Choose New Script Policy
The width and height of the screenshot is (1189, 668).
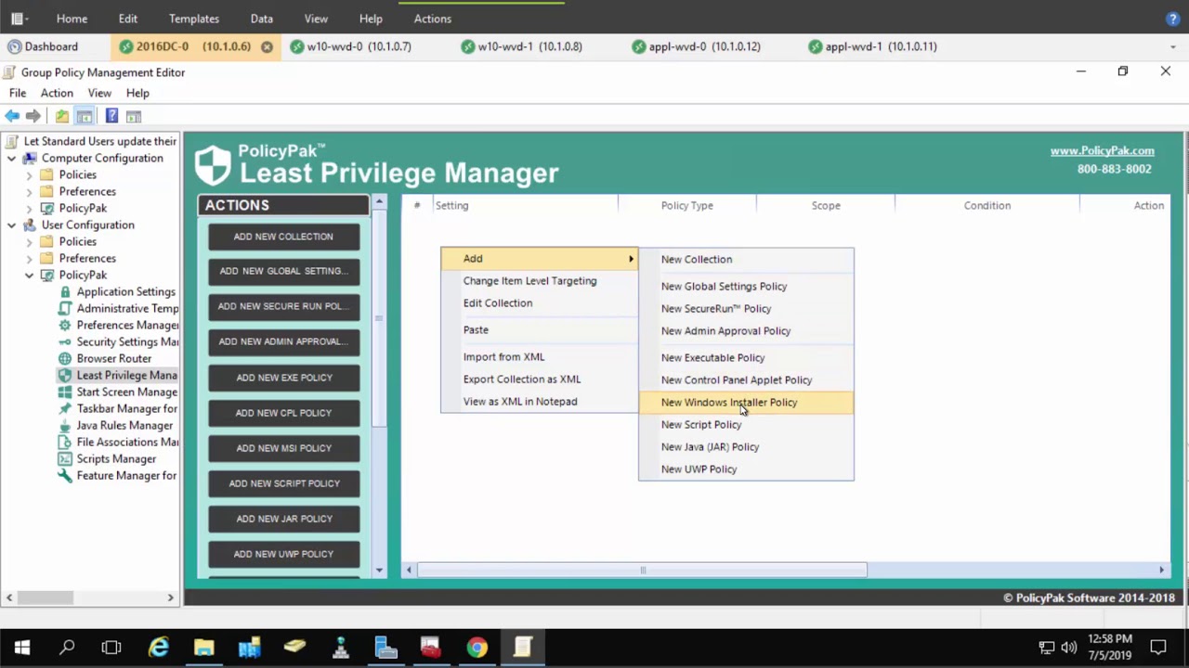[x=746, y=424]
